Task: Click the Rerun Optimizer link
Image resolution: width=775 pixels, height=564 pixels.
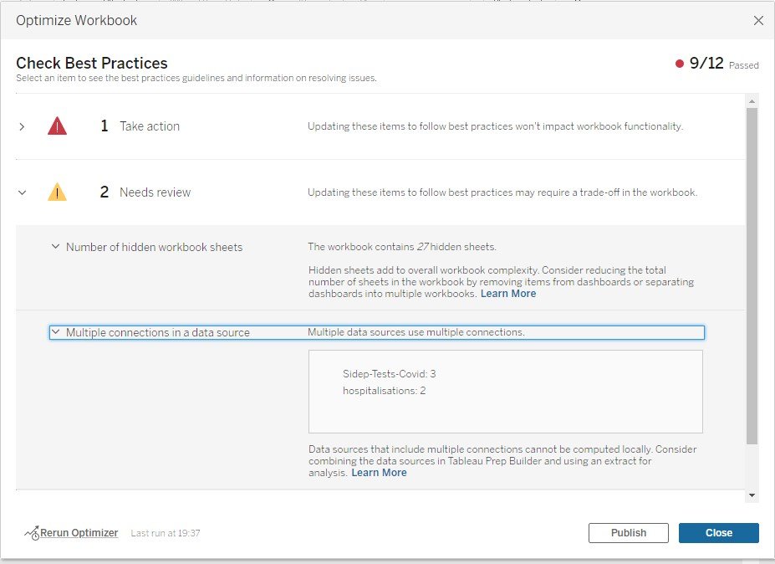Action: click(79, 533)
